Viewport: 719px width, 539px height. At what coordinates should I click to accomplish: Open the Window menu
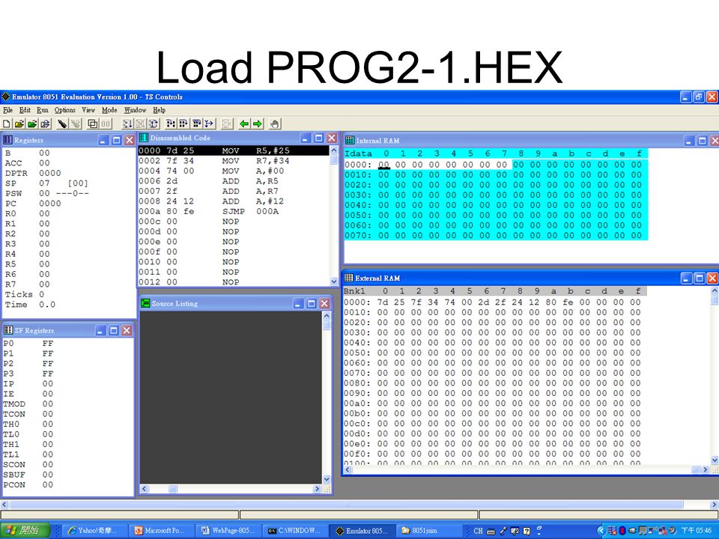(136, 110)
